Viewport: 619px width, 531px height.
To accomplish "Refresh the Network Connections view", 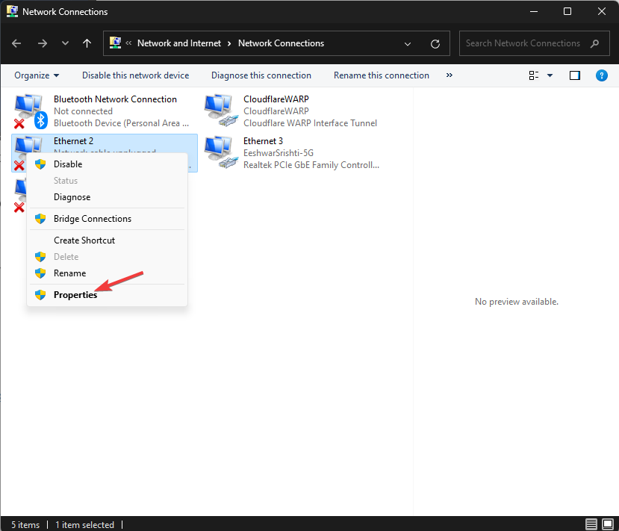I will [435, 44].
